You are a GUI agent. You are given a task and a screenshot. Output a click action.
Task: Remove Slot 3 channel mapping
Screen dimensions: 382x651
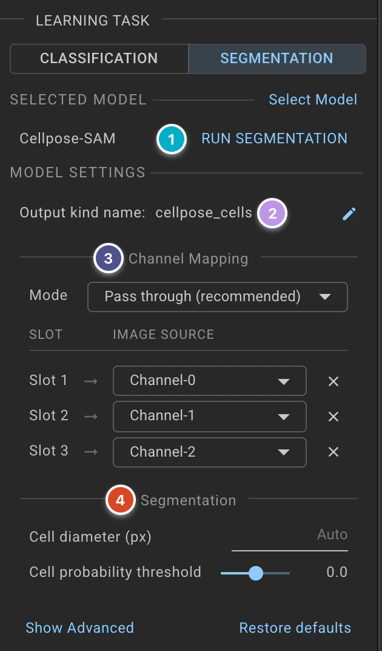tap(333, 452)
